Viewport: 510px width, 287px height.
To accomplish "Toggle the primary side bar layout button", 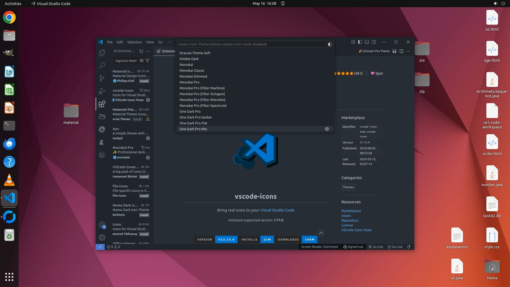I will click(360, 42).
